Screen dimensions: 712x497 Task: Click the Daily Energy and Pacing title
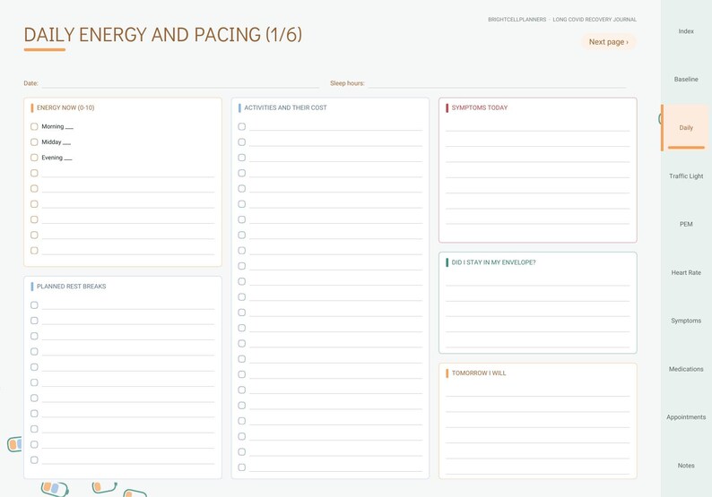[x=162, y=35]
